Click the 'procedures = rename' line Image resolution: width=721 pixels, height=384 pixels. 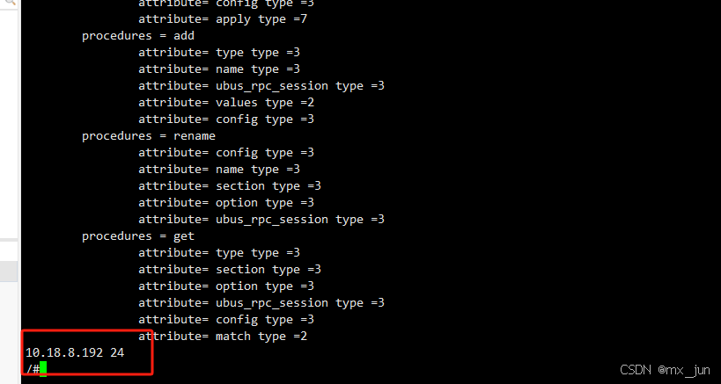click(x=149, y=136)
